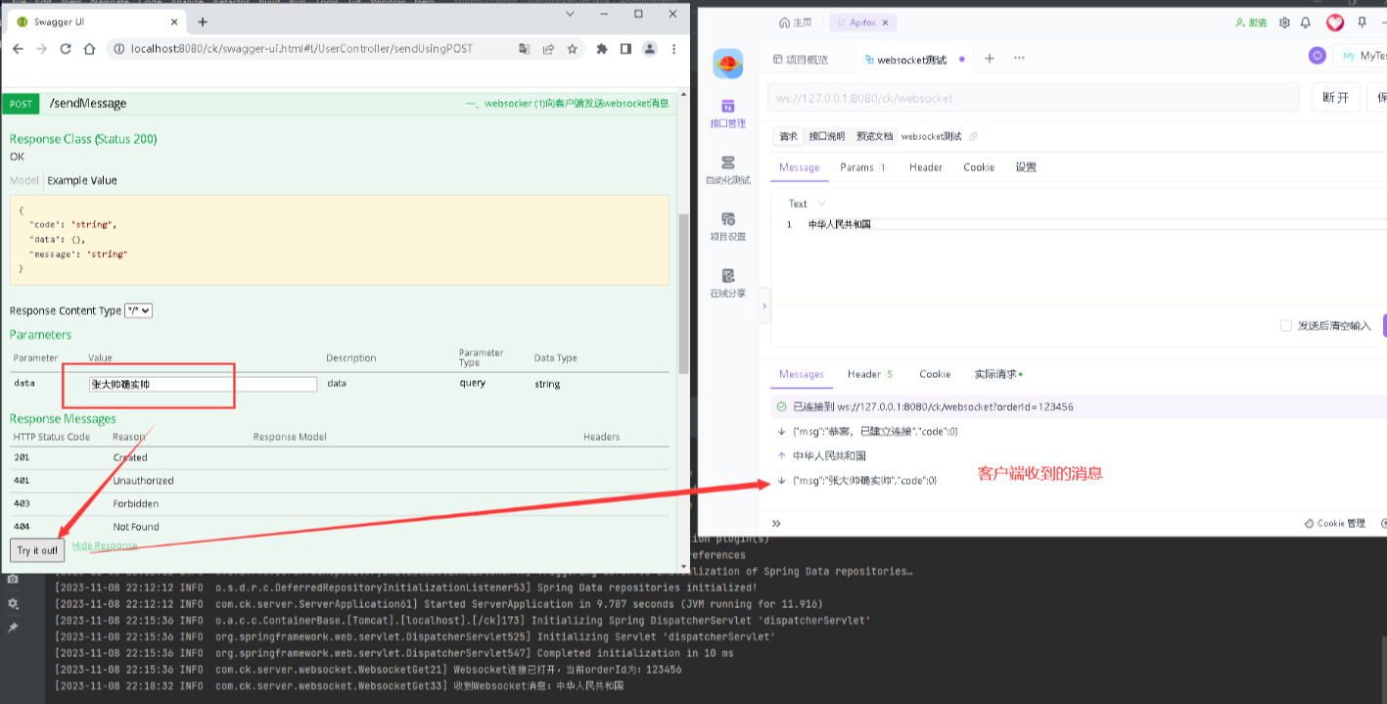Enable 发送后清空输入 checkbox
The width and height of the screenshot is (1387, 704).
(1286, 326)
